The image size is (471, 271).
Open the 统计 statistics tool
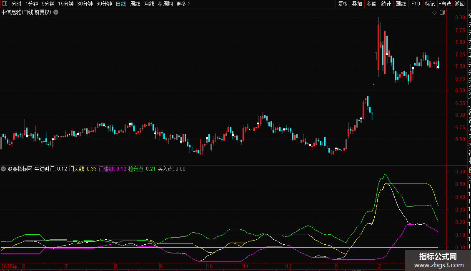coord(386,4)
